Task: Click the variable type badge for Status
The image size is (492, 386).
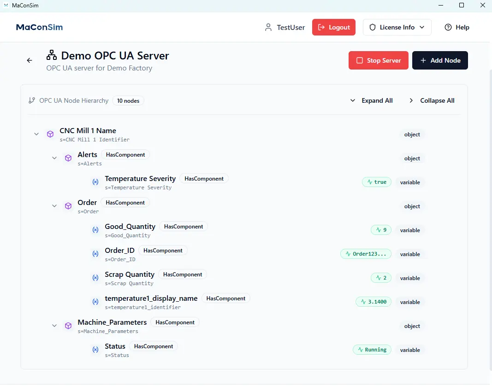Action: tap(410, 350)
